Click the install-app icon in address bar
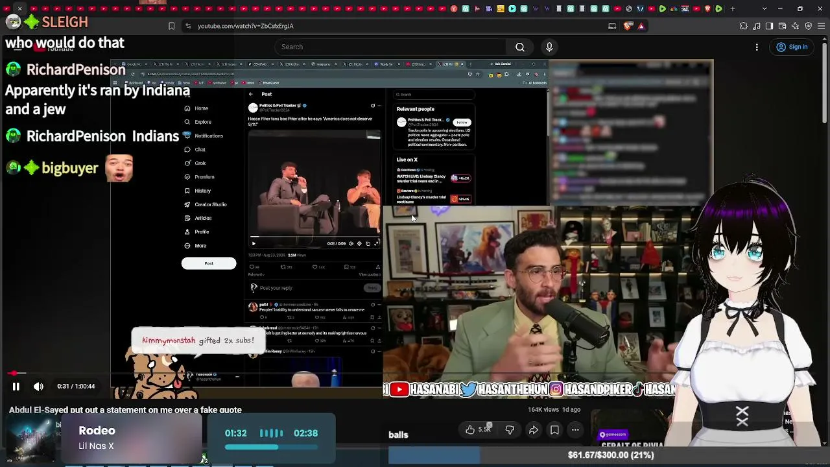The height and width of the screenshot is (467, 830). coord(612,26)
